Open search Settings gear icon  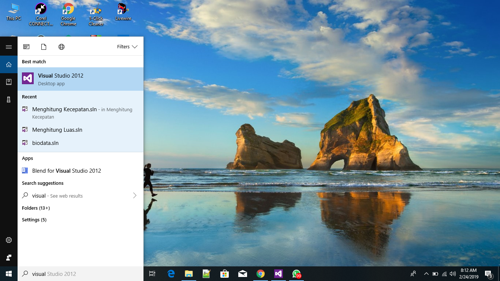(x=9, y=240)
